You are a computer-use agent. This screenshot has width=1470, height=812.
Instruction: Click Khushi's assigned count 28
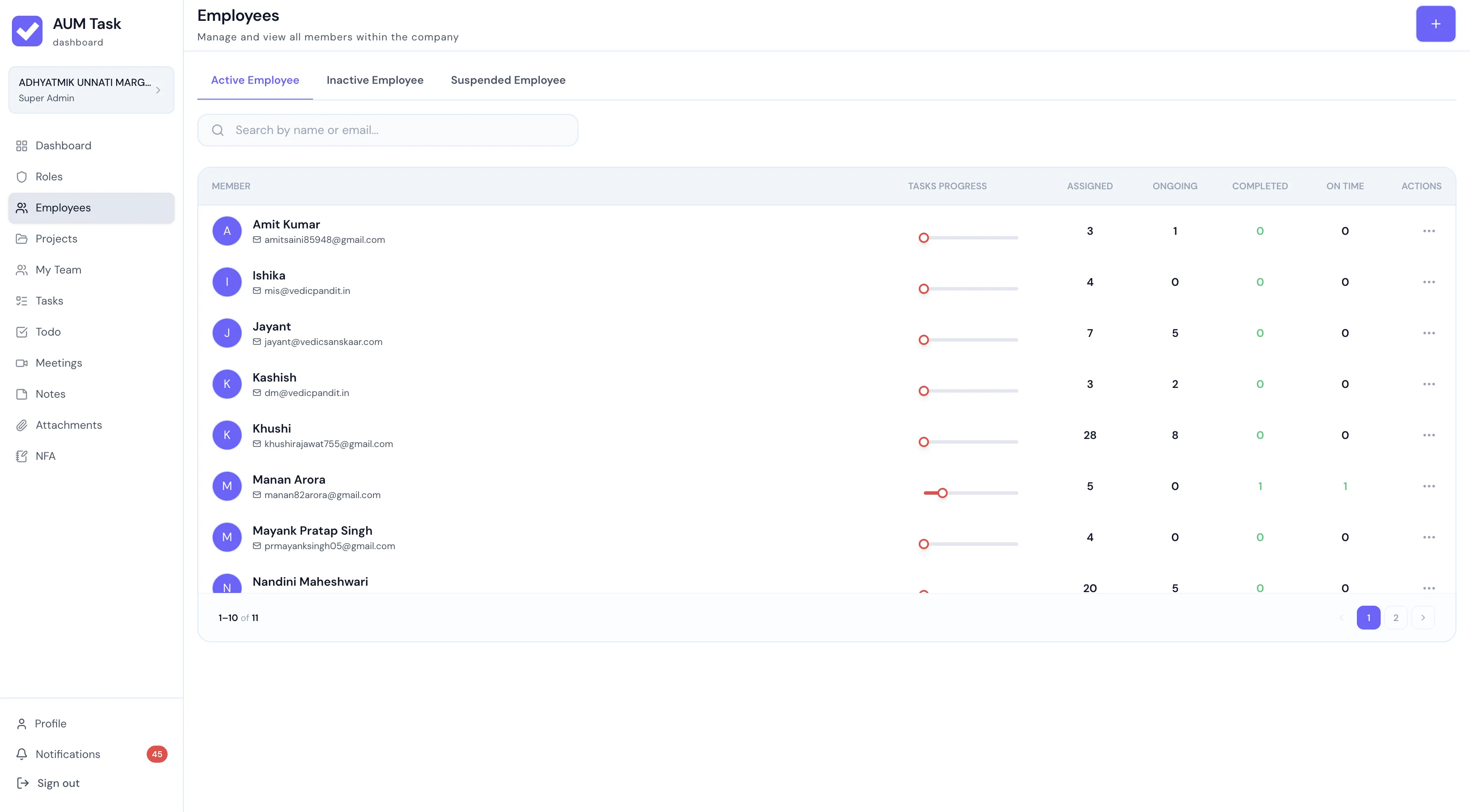1090,436
